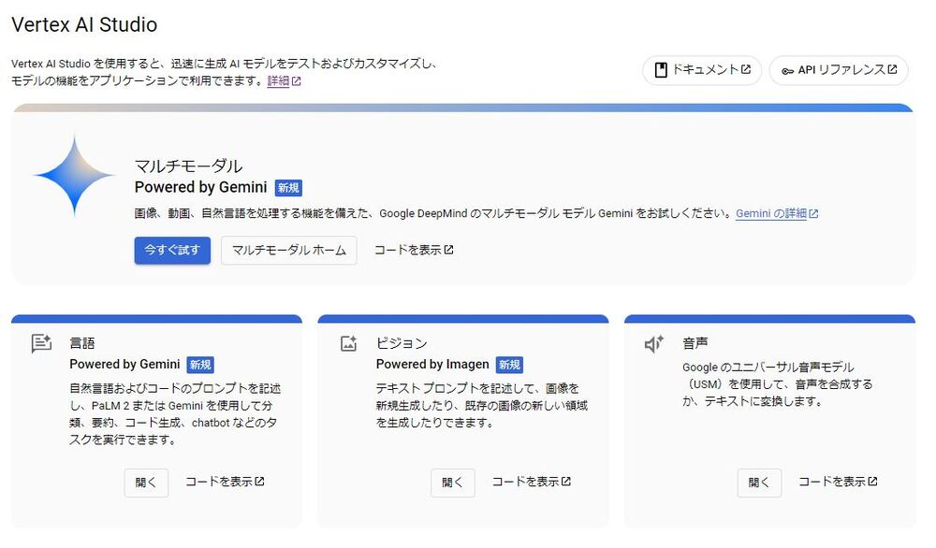Click 開く under the ビジョン card
This screenshot has height=548, width=936.
pyautogui.click(x=453, y=483)
